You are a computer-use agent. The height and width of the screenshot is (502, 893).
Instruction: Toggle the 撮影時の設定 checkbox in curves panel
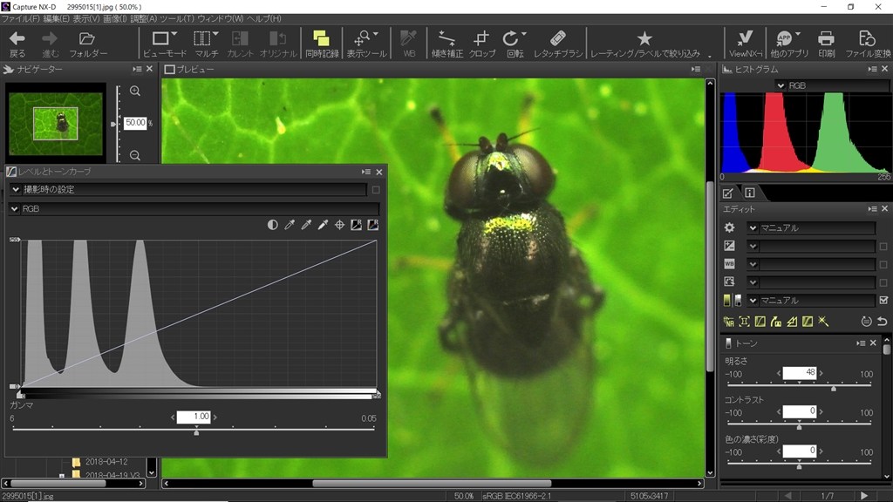pos(376,189)
